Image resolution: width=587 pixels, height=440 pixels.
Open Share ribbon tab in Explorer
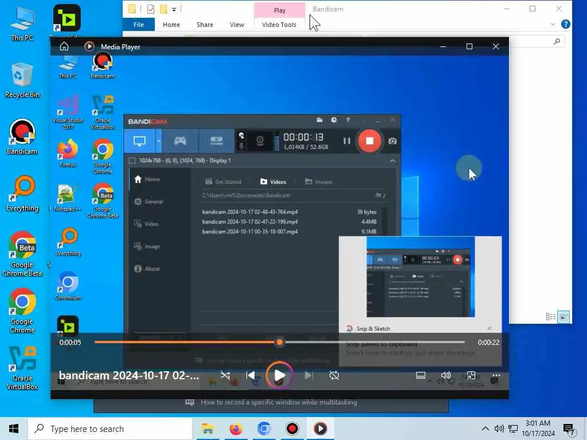pos(205,25)
